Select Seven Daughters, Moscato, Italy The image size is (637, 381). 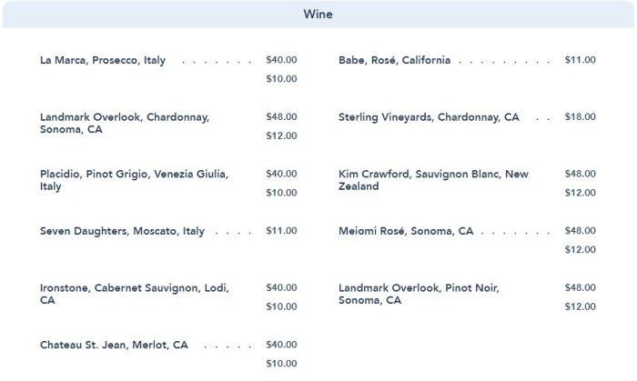tap(122, 232)
